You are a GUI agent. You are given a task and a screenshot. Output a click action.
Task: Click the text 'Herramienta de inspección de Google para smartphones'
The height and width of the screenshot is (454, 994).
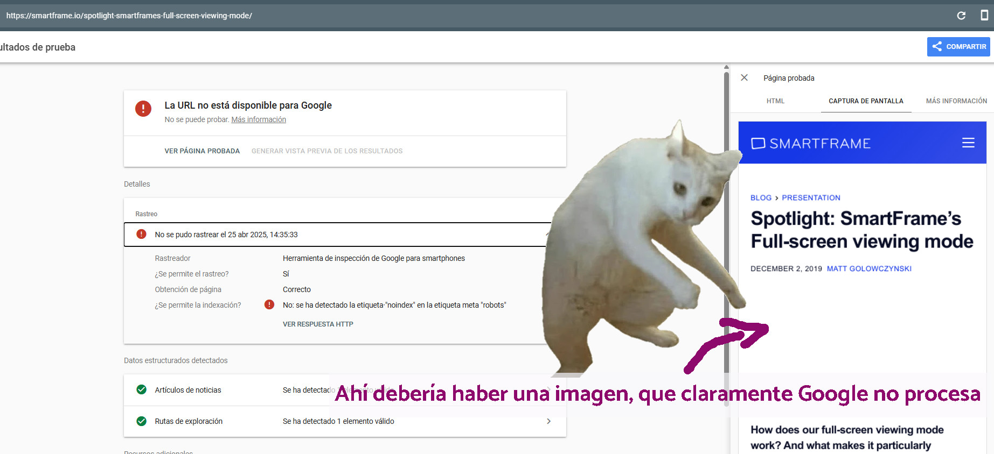coord(374,258)
